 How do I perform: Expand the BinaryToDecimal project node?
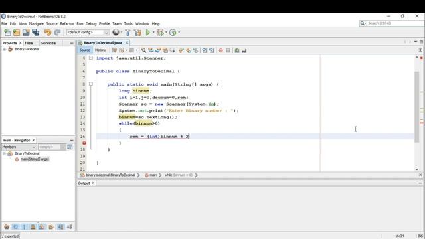(4, 49)
